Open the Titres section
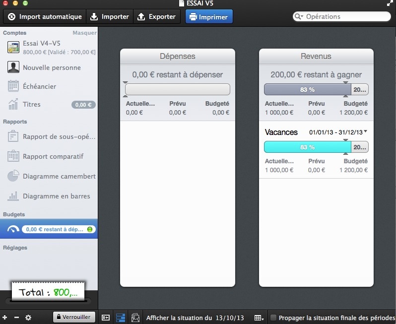 [49, 104]
